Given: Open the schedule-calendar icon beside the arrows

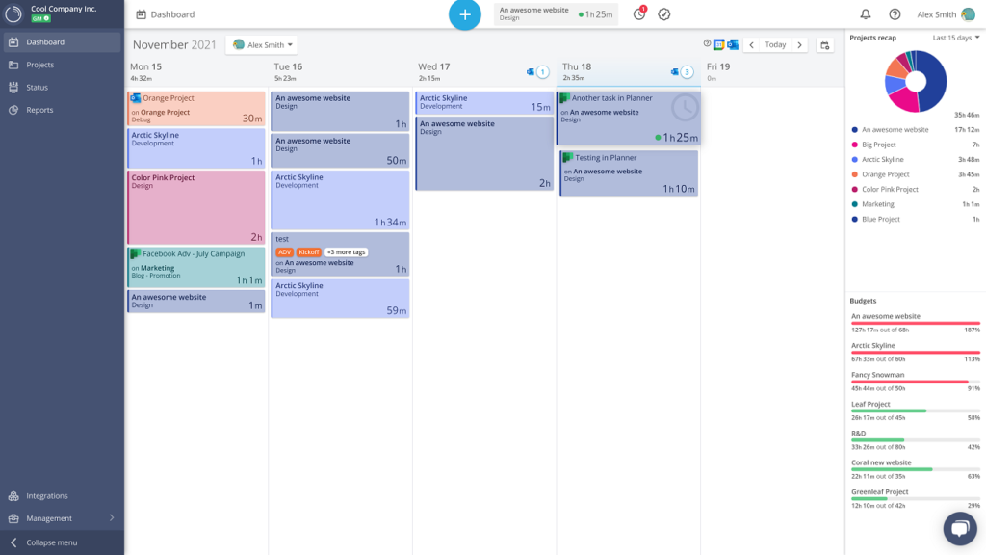Looking at the screenshot, I should [x=826, y=46].
